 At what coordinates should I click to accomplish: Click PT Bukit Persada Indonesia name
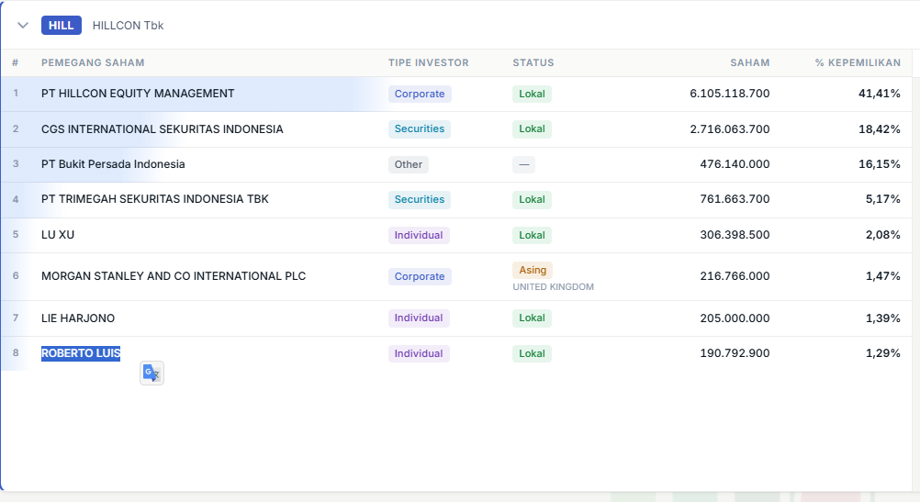(x=113, y=164)
